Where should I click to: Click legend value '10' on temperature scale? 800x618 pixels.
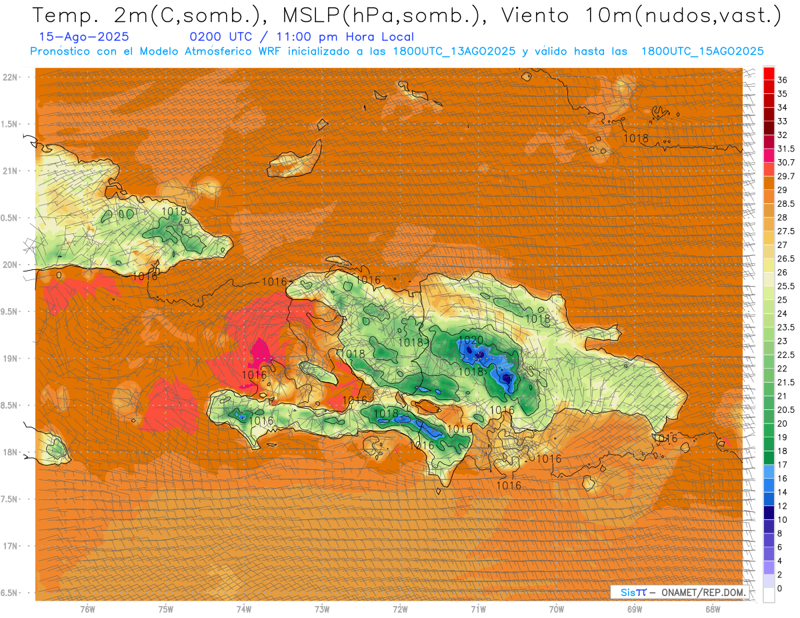coord(783,520)
